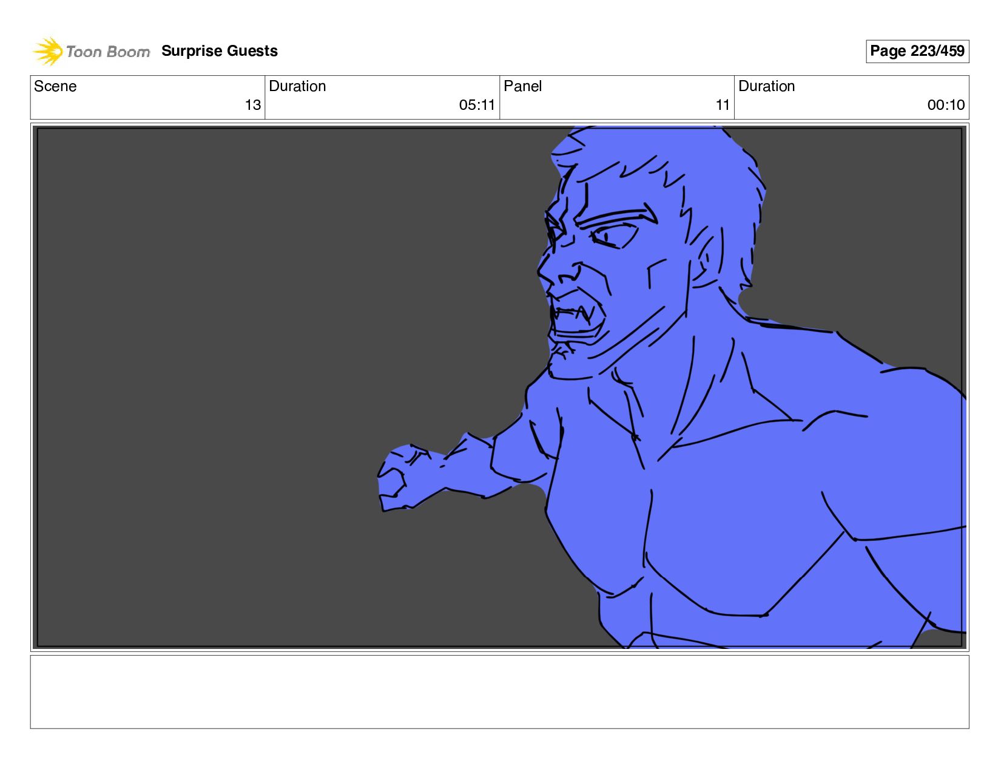The height and width of the screenshot is (774, 1001).
Task: Click the Toon Boom logo
Action: (91, 51)
